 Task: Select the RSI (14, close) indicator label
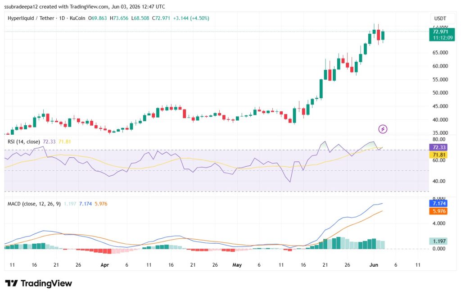pos(24,142)
